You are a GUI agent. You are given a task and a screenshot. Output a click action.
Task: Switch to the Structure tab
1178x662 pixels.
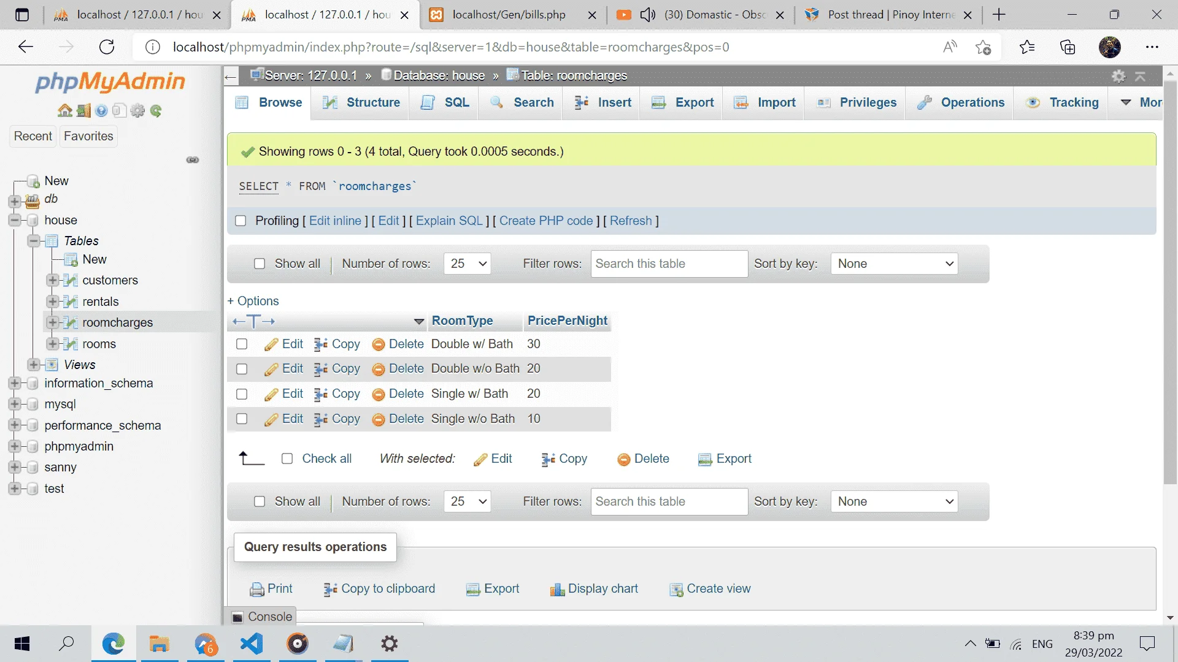point(362,102)
